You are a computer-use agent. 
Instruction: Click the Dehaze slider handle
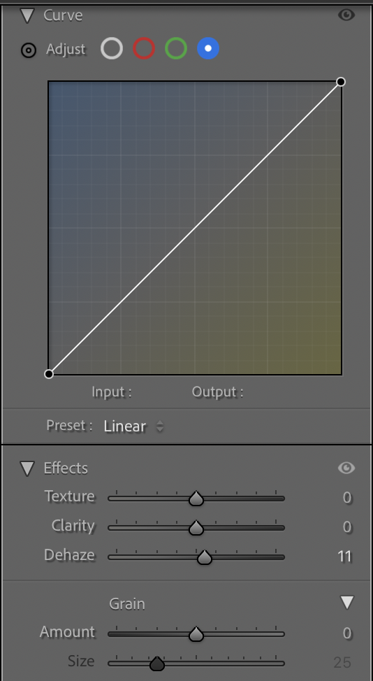204,557
